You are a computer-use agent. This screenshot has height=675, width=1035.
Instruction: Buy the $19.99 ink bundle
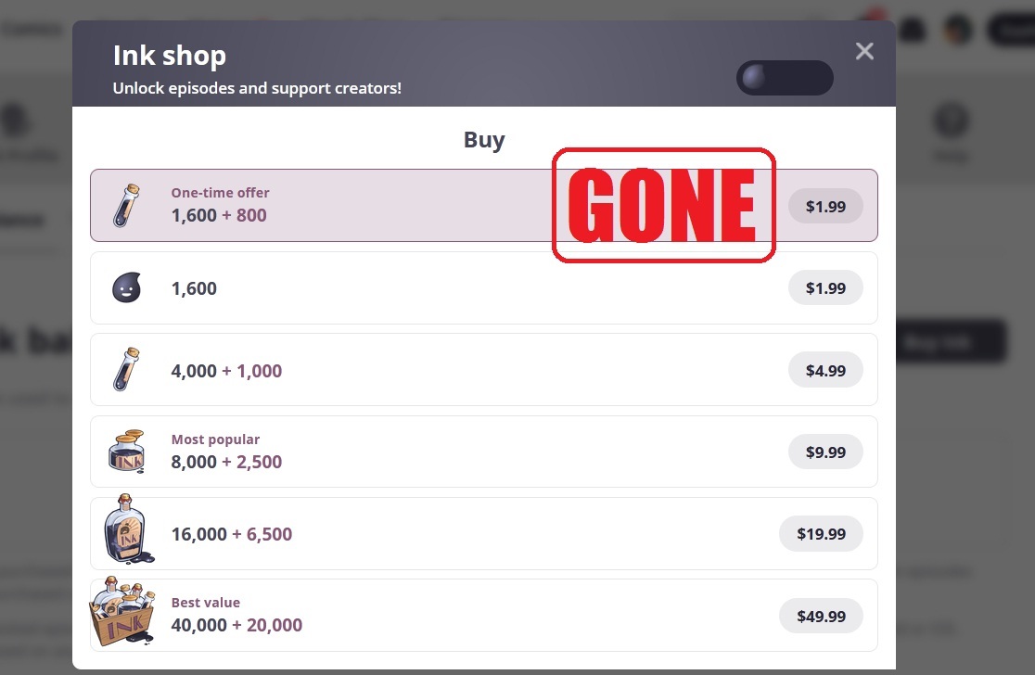tap(821, 533)
